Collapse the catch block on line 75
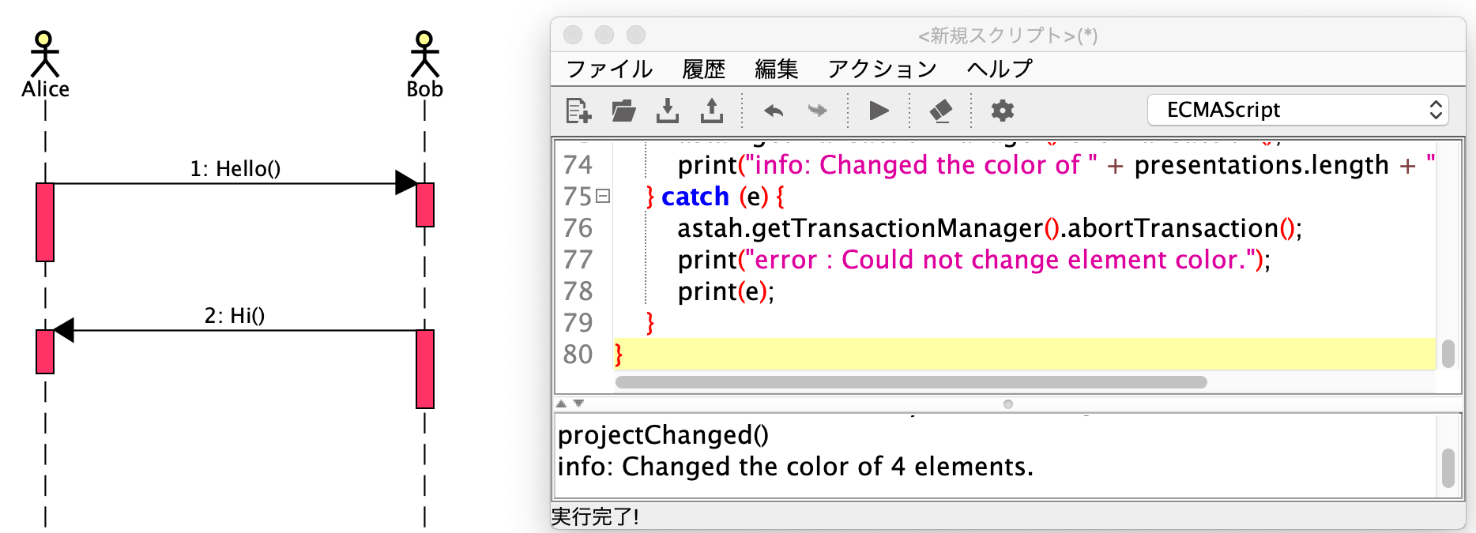1476x533 pixels. [x=603, y=197]
